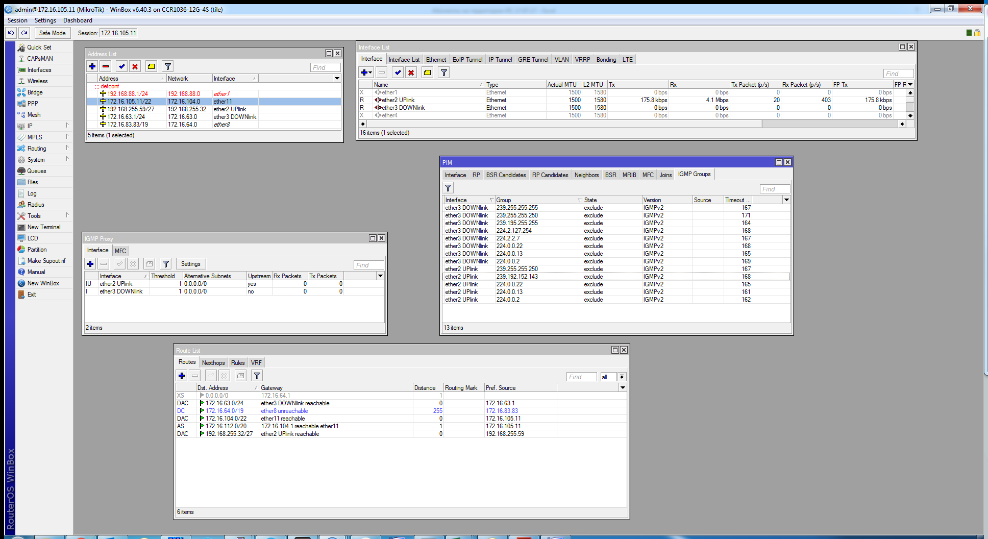Click the red remove button in Address List

106,66
